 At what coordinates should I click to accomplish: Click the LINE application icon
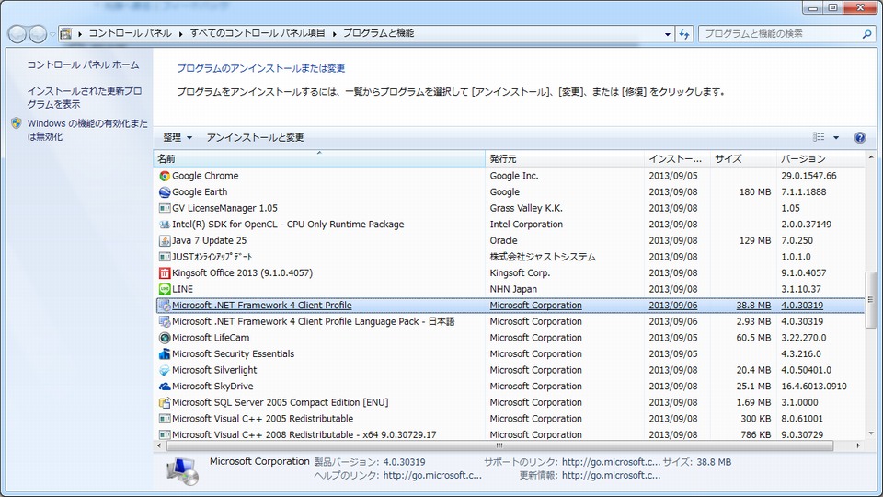point(165,289)
